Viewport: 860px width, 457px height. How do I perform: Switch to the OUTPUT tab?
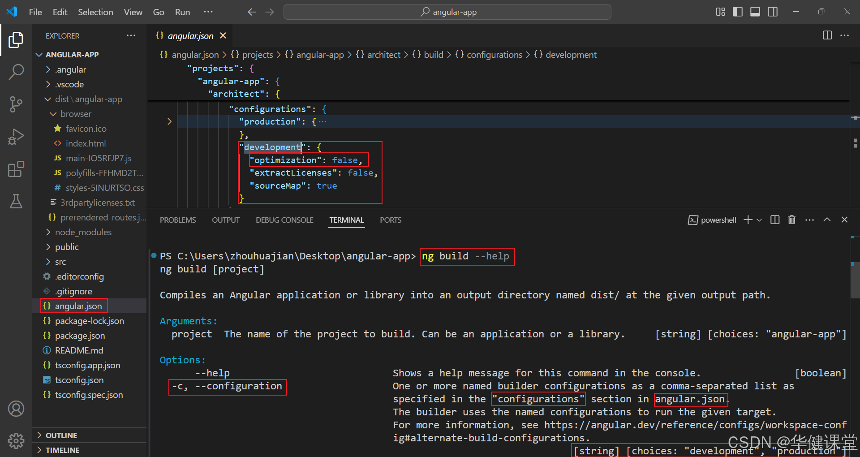226,220
